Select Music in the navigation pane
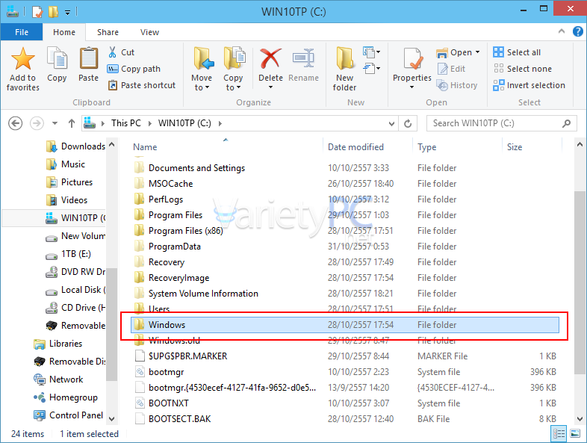The image size is (587, 443). pyautogui.click(x=66, y=164)
